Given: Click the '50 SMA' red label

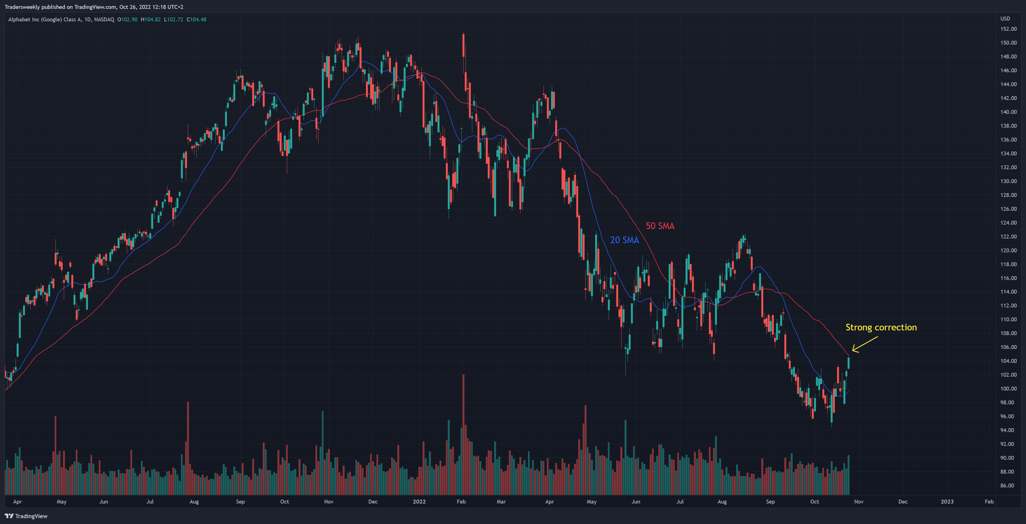Looking at the screenshot, I should tap(660, 226).
